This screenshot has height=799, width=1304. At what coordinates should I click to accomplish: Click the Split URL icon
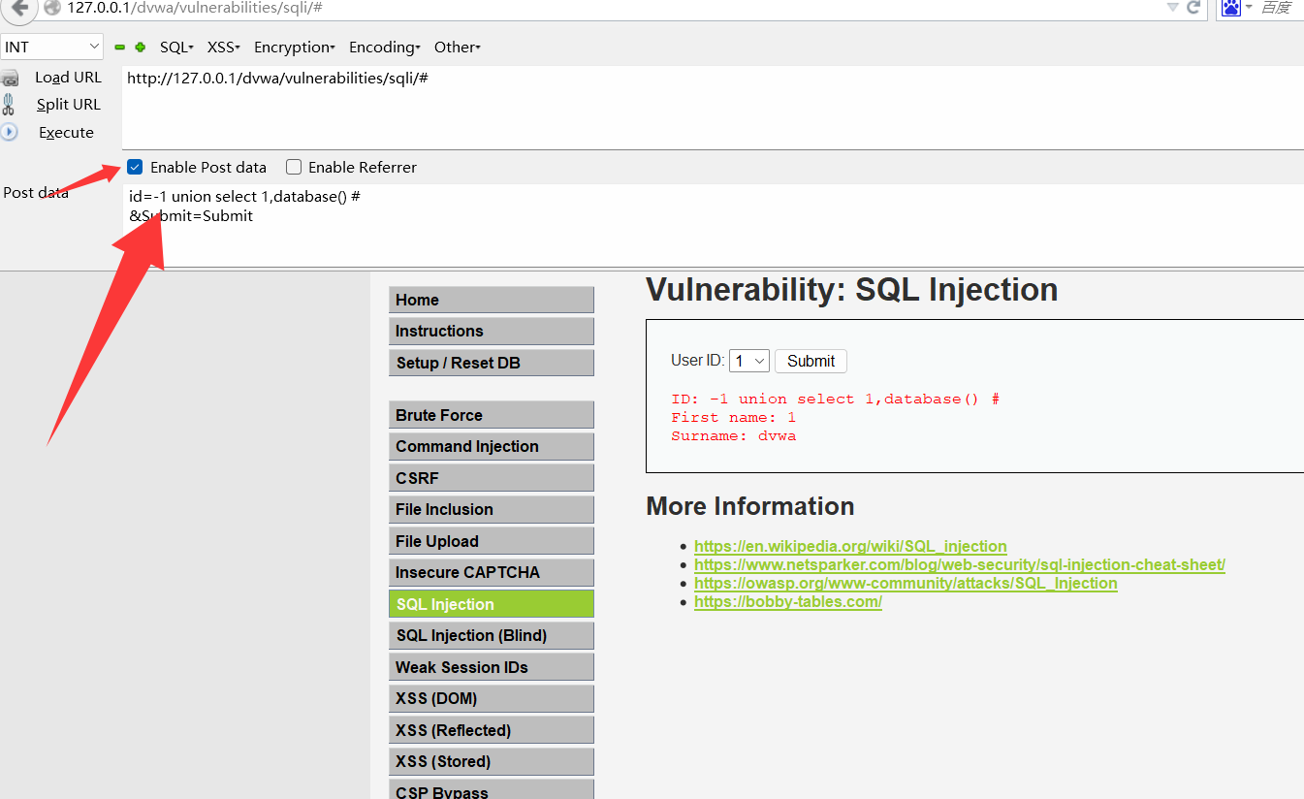pyautogui.click(x=9, y=104)
